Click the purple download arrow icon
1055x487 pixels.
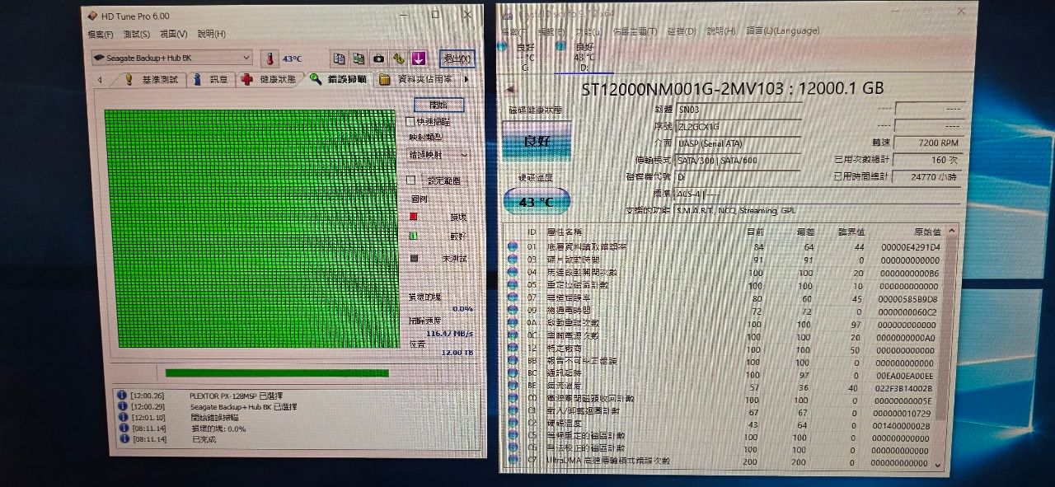click(419, 59)
